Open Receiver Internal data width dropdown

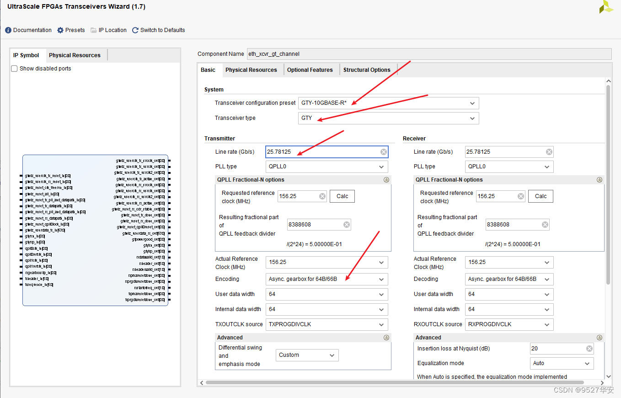(509, 309)
